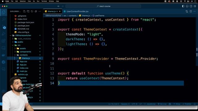Expand the components folder
This screenshot has height=111, width=198.
click(x=25, y=52)
